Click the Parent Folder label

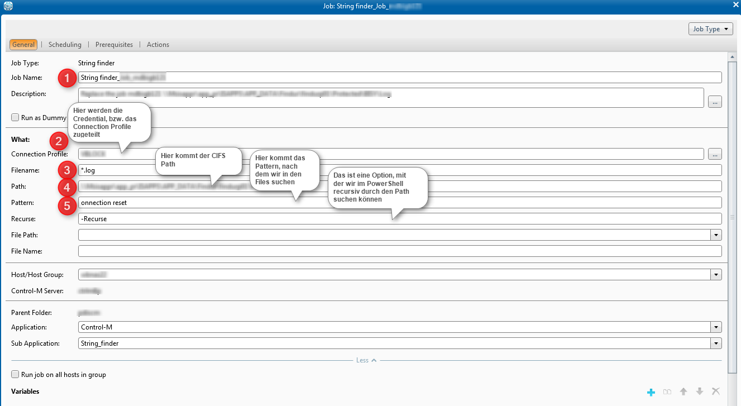coord(31,313)
